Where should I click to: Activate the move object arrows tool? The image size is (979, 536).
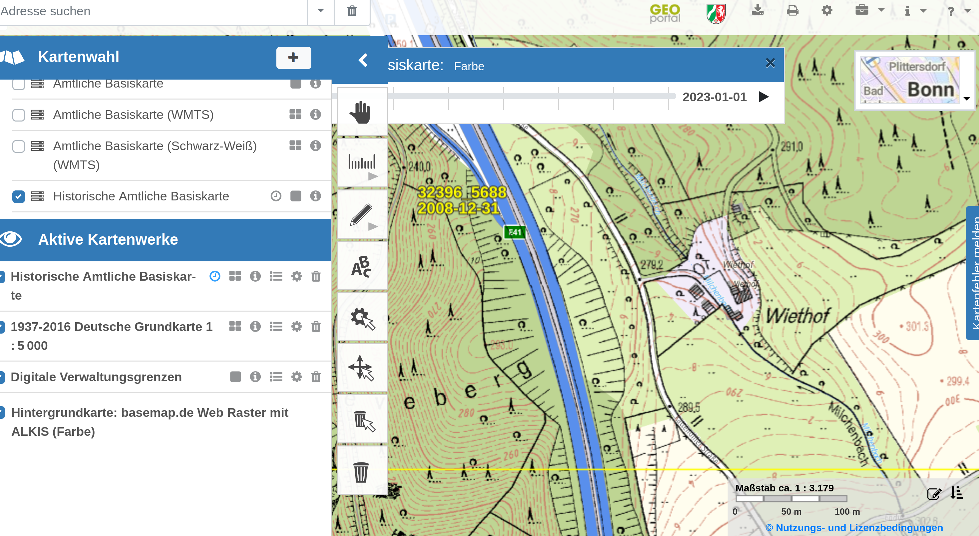click(362, 368)
